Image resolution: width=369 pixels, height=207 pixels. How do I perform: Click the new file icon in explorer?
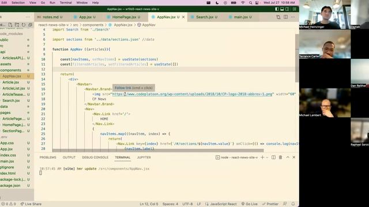click(10, 25)
